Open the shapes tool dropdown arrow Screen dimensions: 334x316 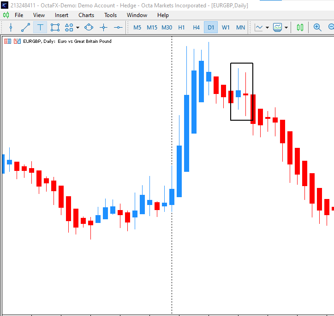click(x=78, y=28)
